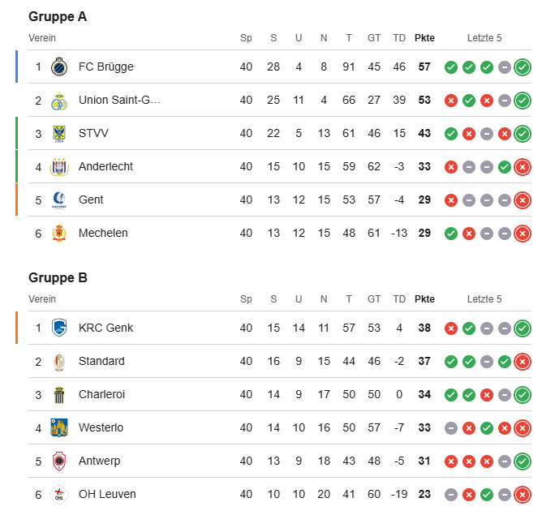Click the Antwerp club crest

click(59, 461)
